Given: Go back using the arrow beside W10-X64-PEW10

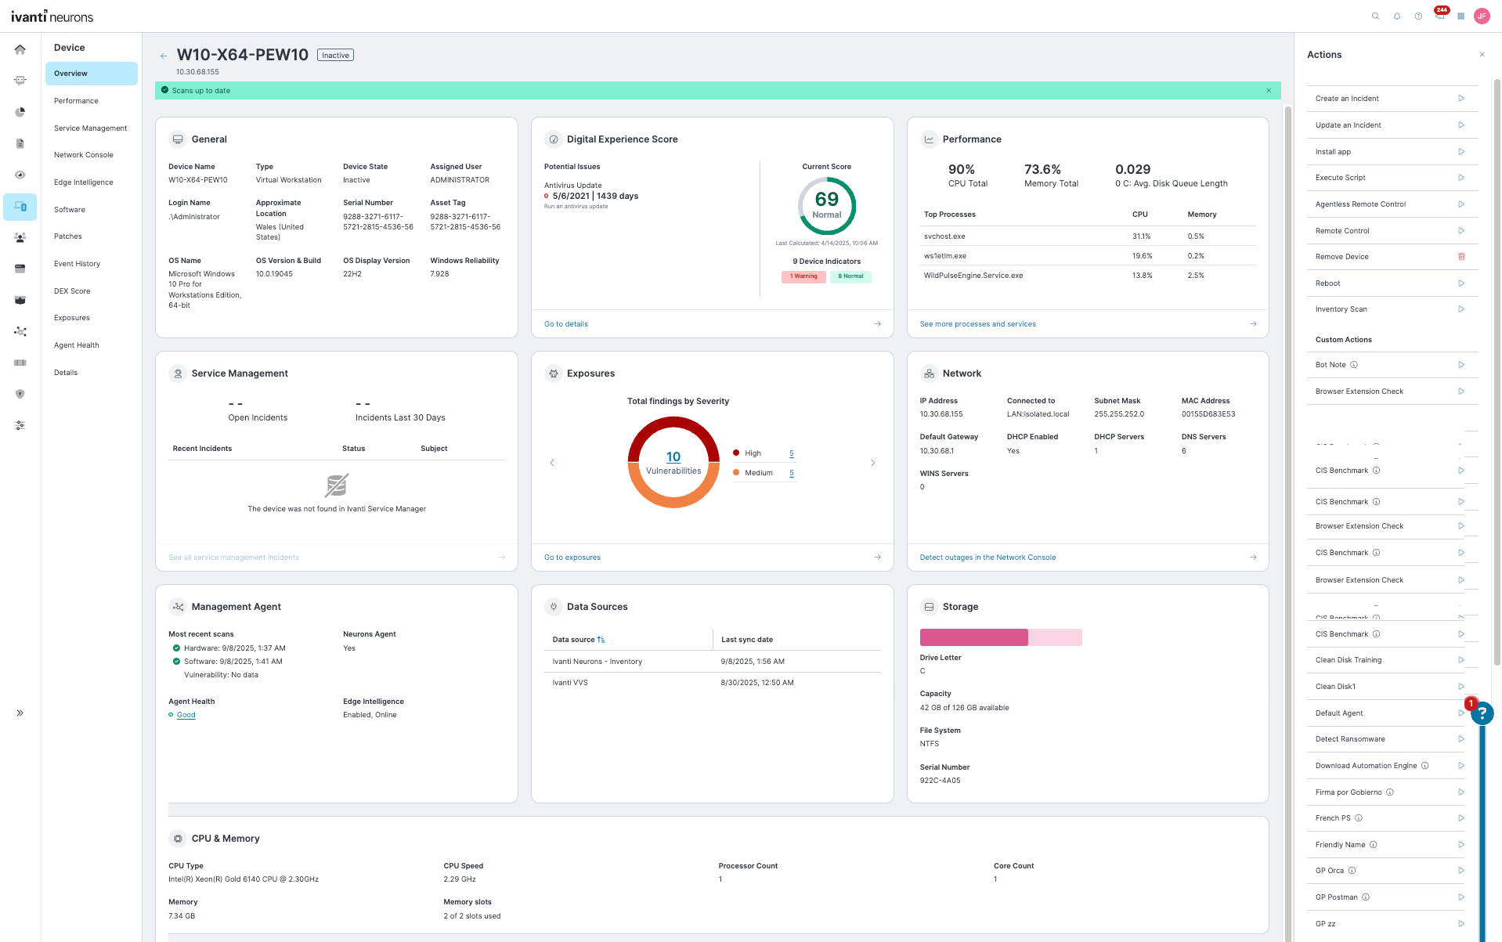Looking at the screenshot, I should coord(164,56).
